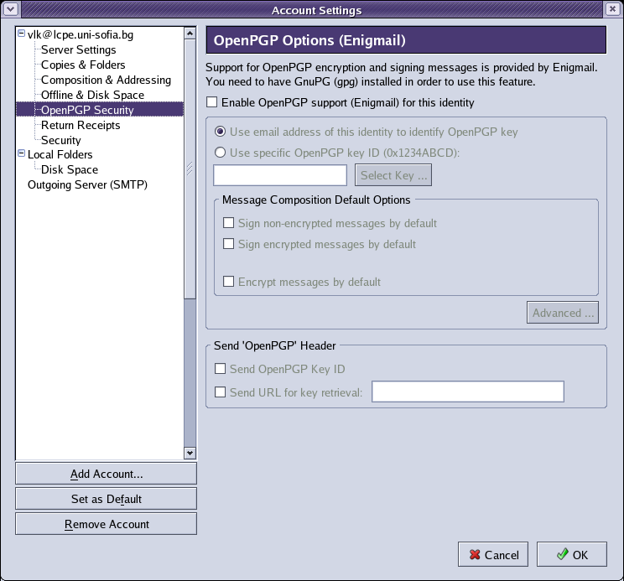Close the Account Settings window
624x581 pixels.
click(613, 8)
